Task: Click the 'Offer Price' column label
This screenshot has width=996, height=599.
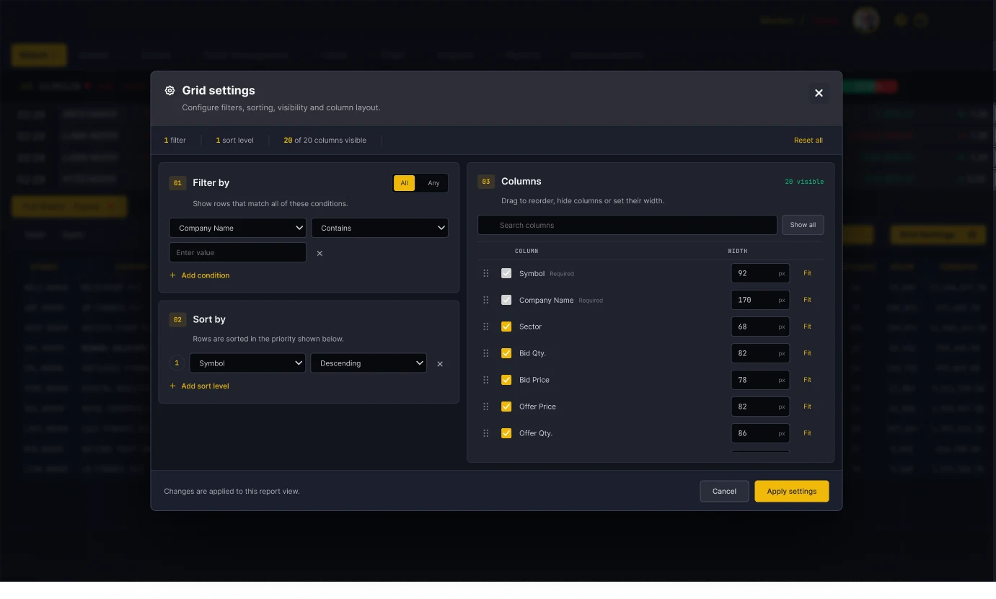Action: pos(537,407)
